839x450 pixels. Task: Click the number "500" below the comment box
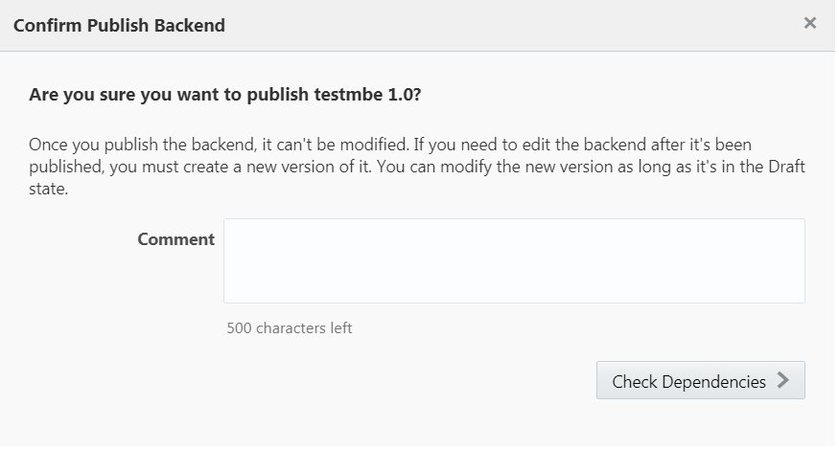click(241, 328)
